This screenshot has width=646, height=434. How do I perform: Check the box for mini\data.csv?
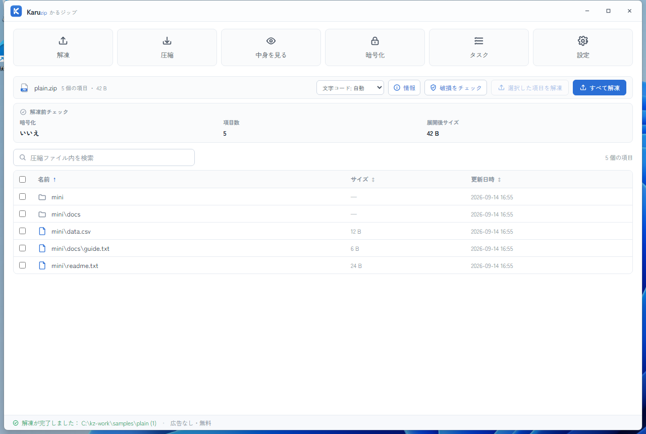(x=22, y=231)
